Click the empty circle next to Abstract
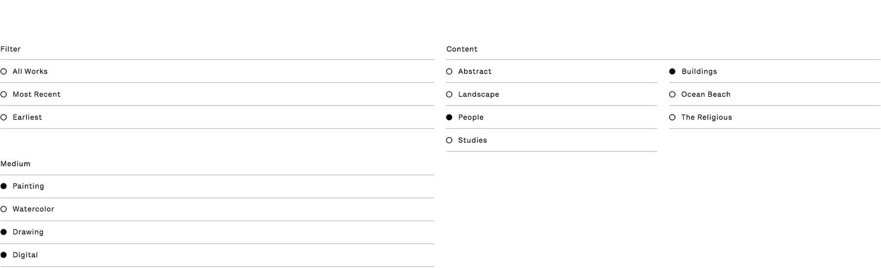Viewport: 881px width, 268px height. (449, 72)
